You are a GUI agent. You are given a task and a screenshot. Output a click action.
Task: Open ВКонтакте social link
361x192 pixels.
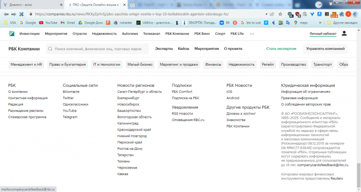71,92
